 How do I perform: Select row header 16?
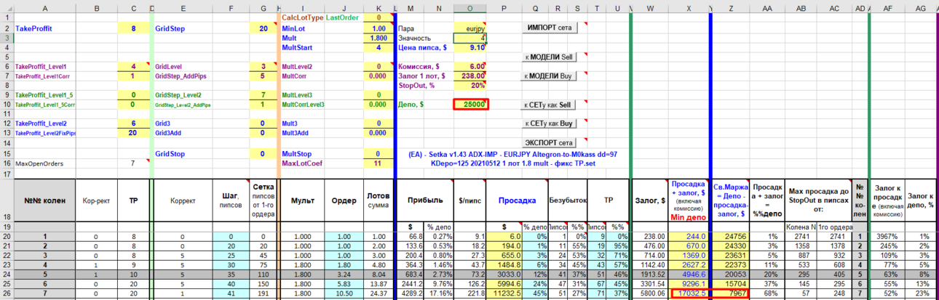tap(6, 163)
